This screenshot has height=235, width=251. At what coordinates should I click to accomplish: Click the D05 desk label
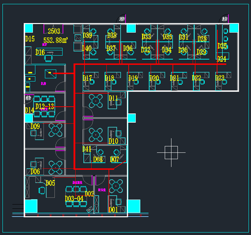(50, 183)
